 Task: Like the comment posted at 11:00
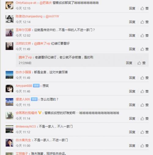[144, 145]
